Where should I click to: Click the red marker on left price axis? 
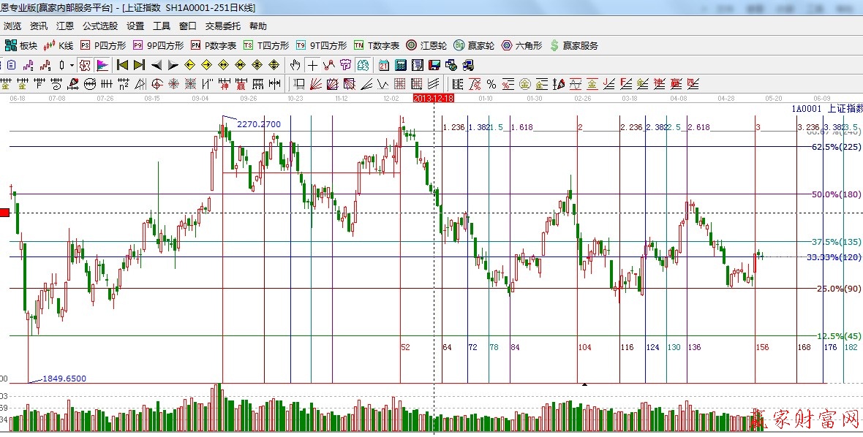point(4,213)
